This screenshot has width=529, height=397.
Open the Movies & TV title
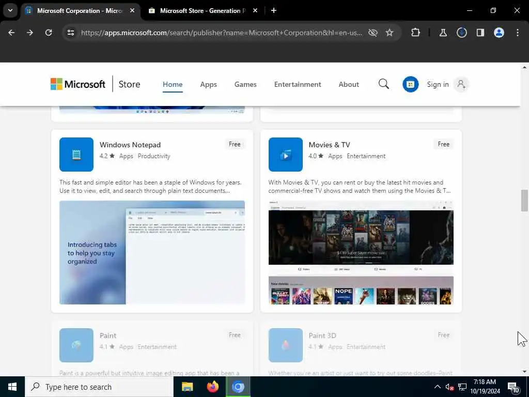click(329, 145)
